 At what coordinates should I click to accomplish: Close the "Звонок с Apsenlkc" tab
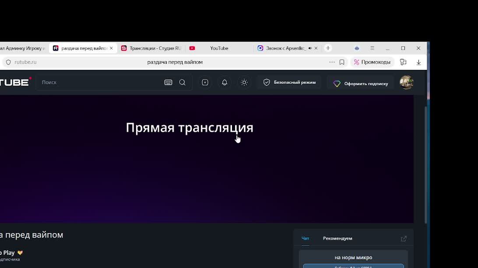(x=316, y=48)
